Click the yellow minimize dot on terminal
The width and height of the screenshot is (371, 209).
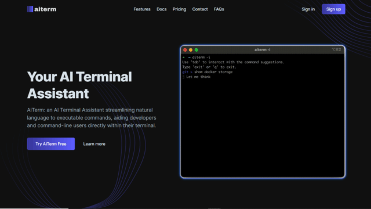point(191,50)
